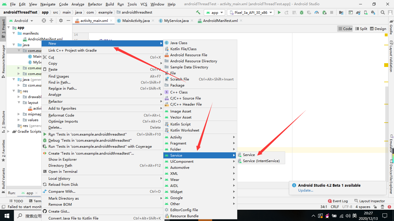Click Attach Debugger to Android Process icon

coord(324,12)
